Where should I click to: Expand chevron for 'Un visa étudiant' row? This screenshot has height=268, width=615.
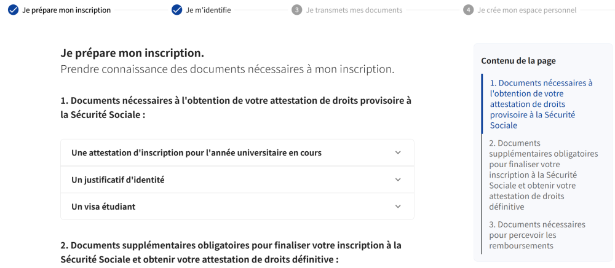click(398, 207)
